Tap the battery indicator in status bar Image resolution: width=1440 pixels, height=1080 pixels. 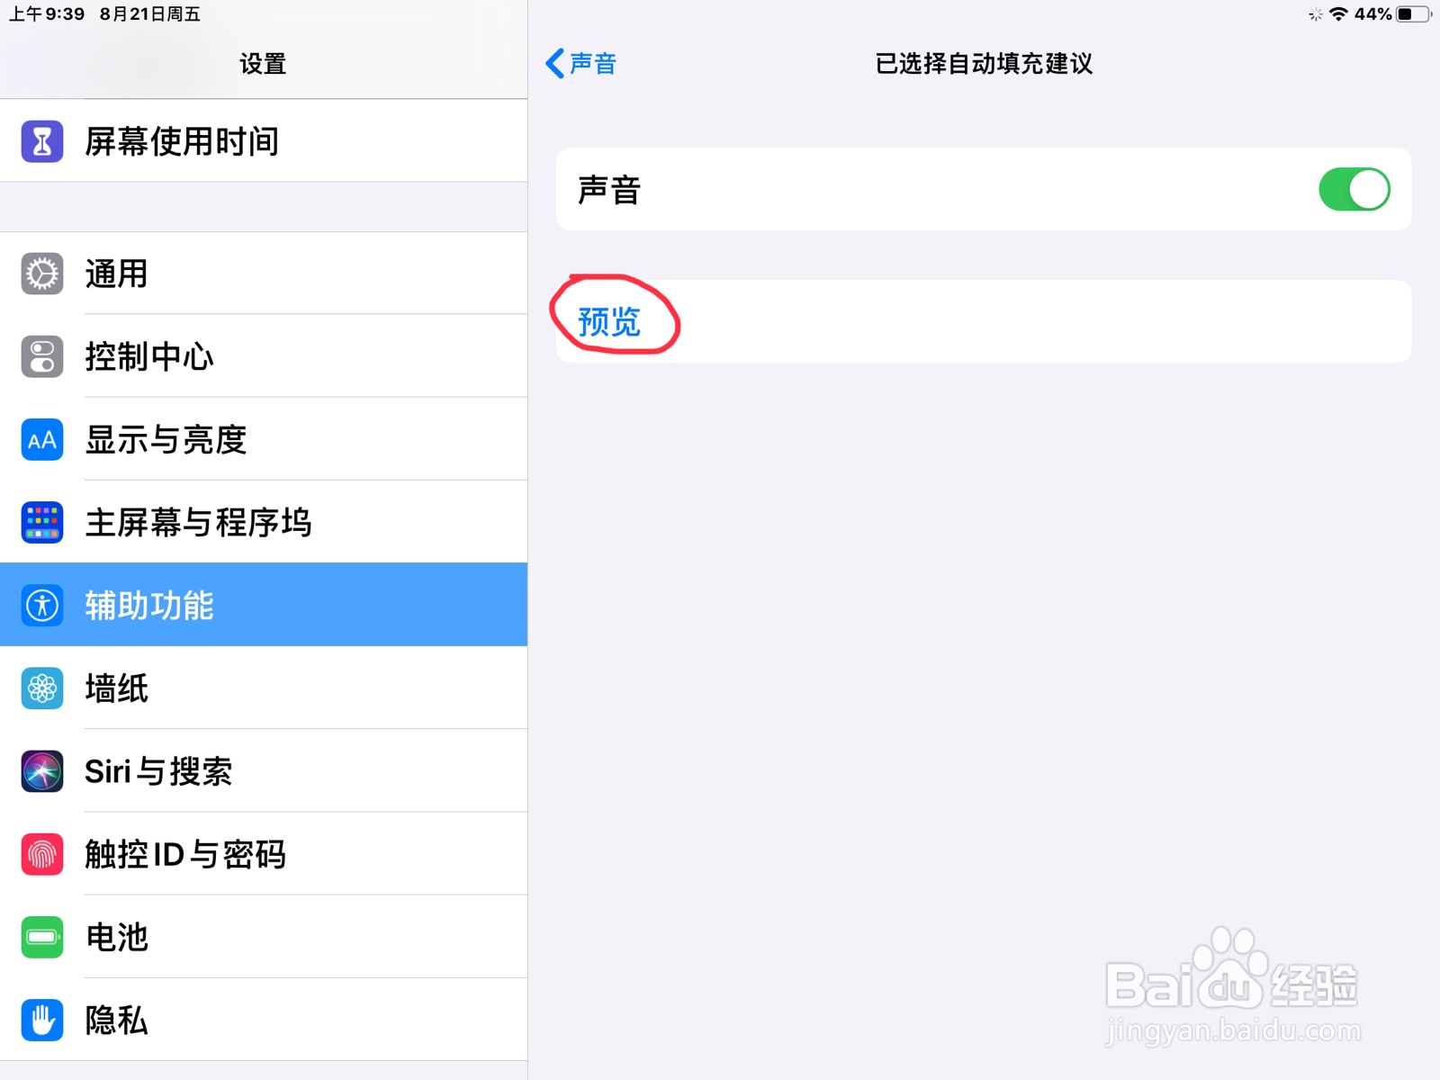tap(1413, 14)
